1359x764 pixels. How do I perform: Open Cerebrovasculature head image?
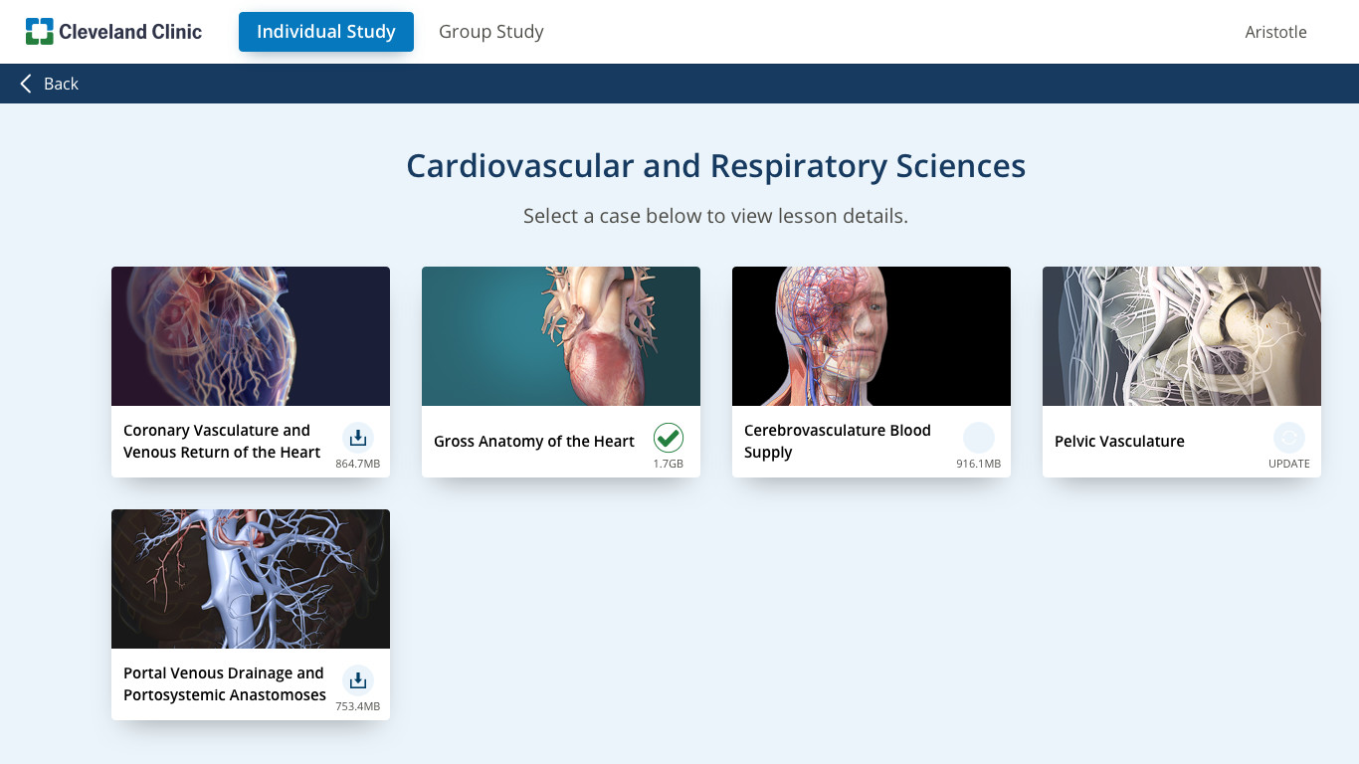(x=872, y=336)
